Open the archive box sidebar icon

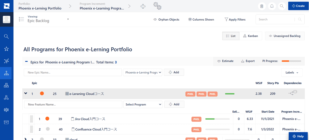click(x=6, y=122)
